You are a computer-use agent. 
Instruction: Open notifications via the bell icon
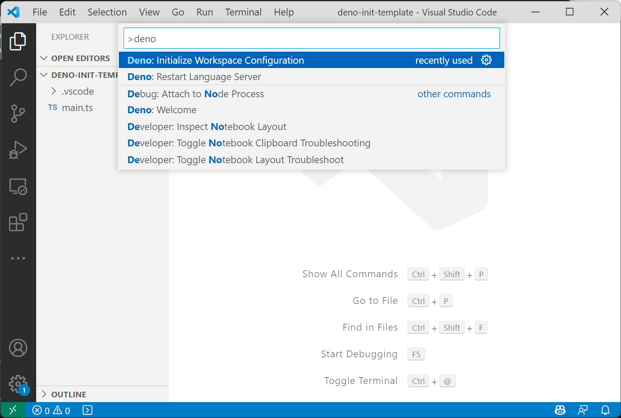coord(605,410)
